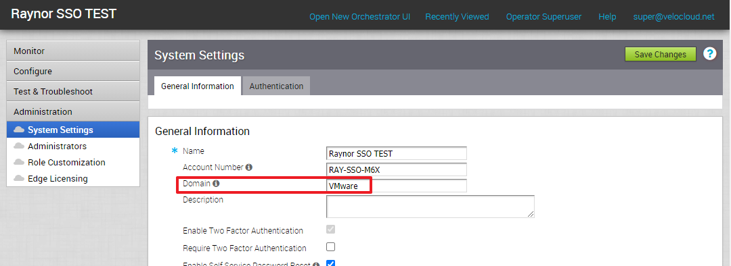Click the cloud icon beside Edge Licensing
This screenshot has width=731, height=266.
(19, 179)
